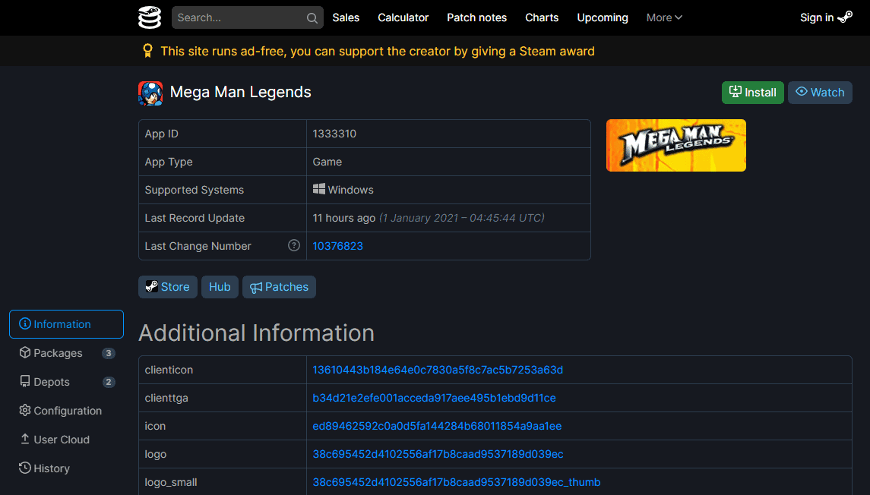The image size is (870, 495).
Task: Click the megaphone icon on Patches button
Action: (x=256, y=287)
